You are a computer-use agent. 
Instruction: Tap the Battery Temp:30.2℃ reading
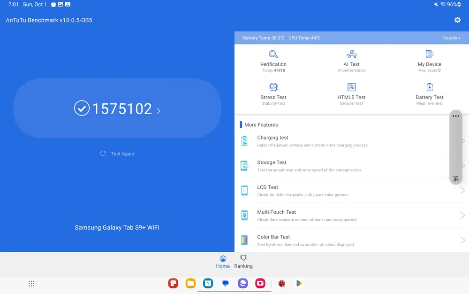point(264,38)
